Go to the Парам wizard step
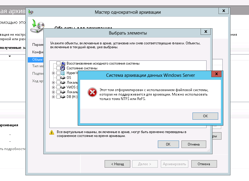The width and height of the screenshot is (249, 181). (38, 45)
